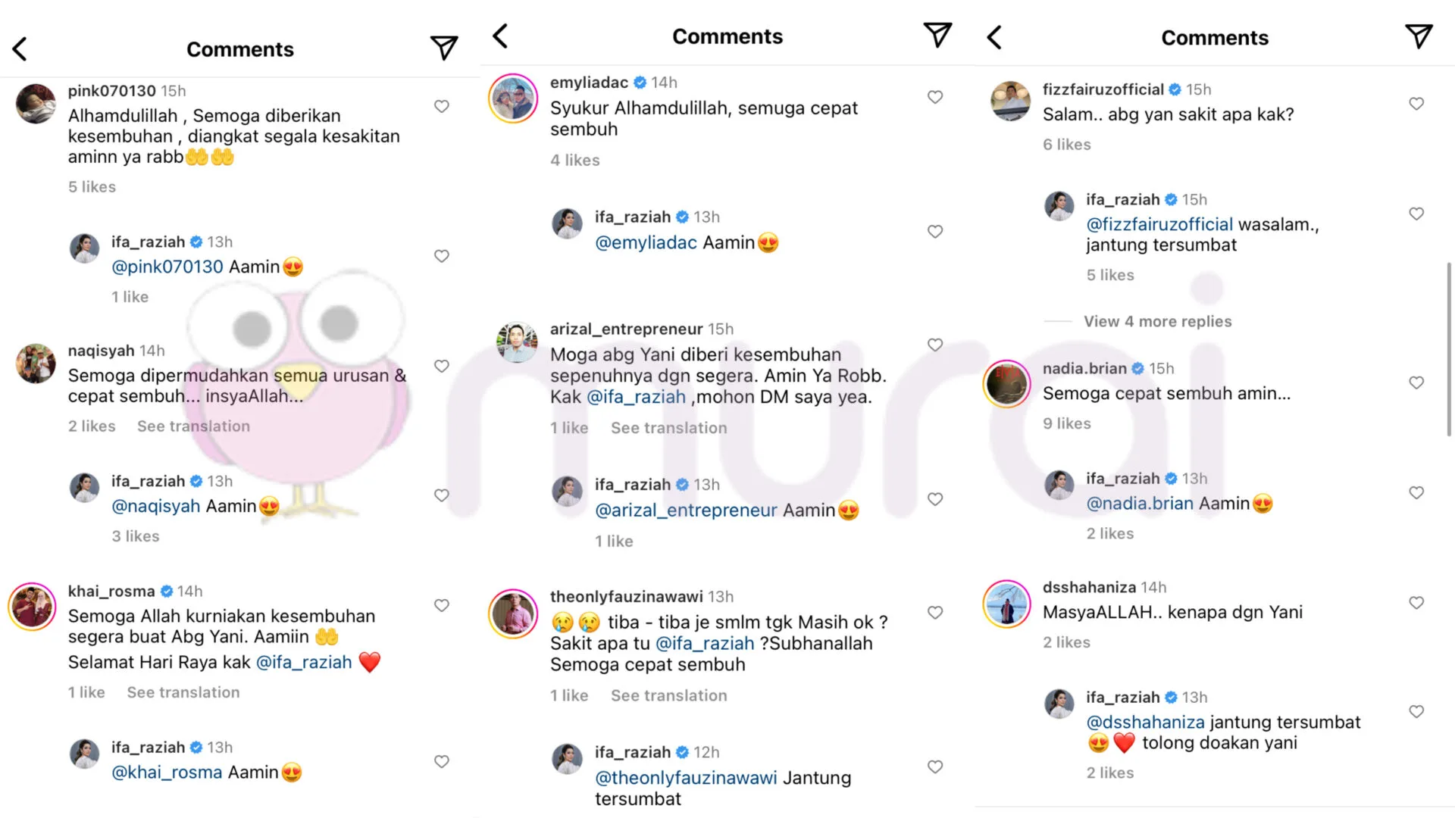Screen dimensions: 1455x818
Task: Like pink070130's Alhamdulillah comment
Action: 442,107
